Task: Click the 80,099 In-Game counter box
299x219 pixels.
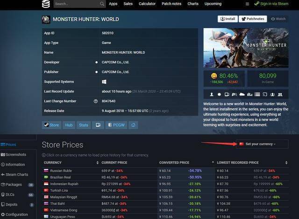Action: pos(268,79)
